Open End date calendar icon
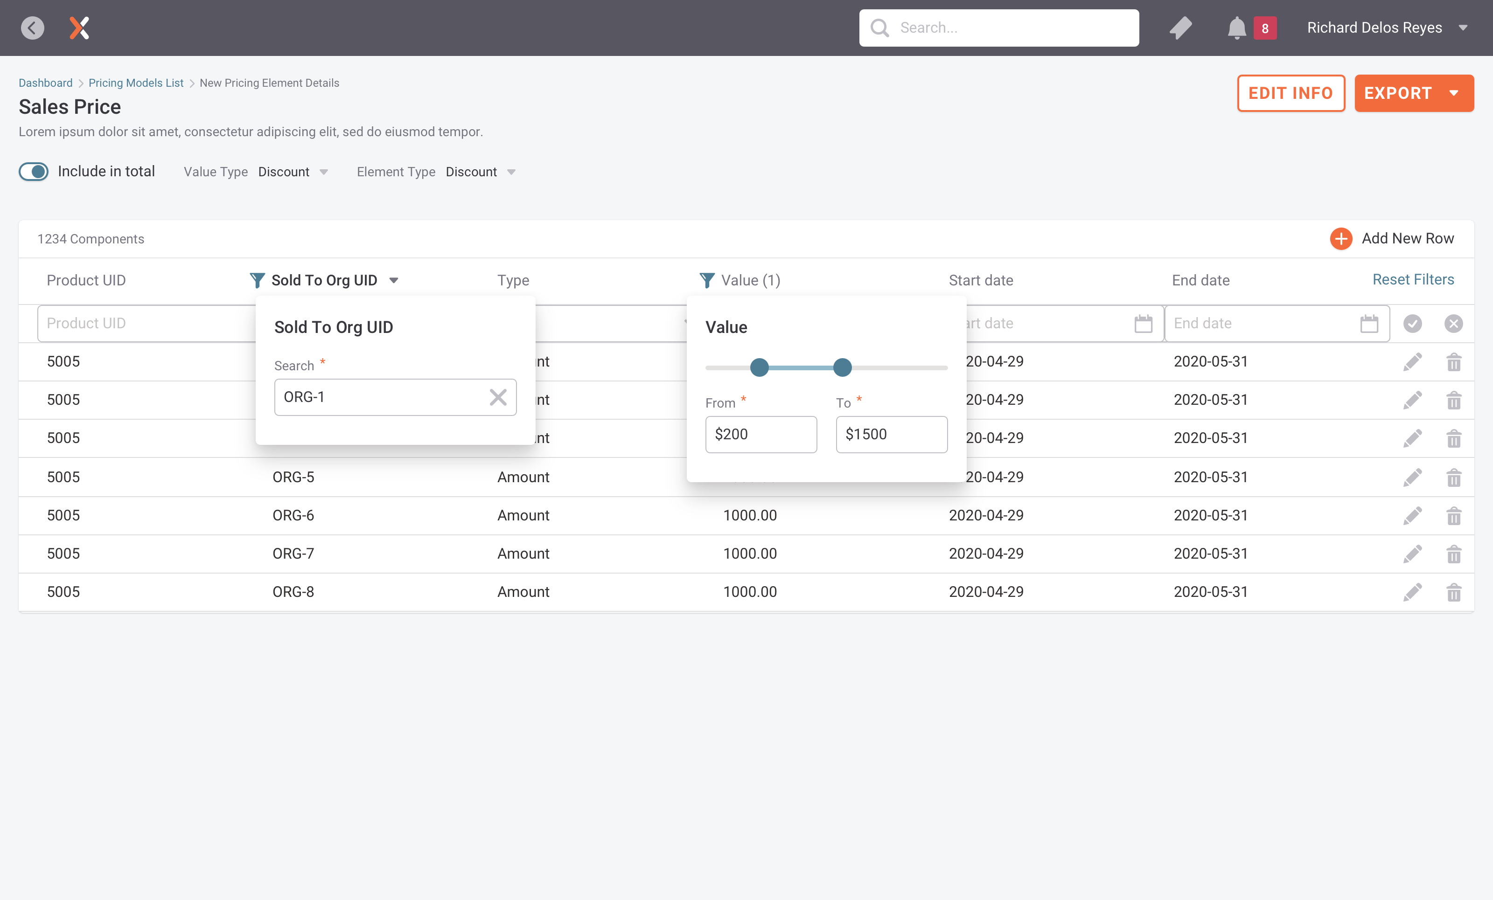The image size is (1493, 900). (x=1369, y=324)
